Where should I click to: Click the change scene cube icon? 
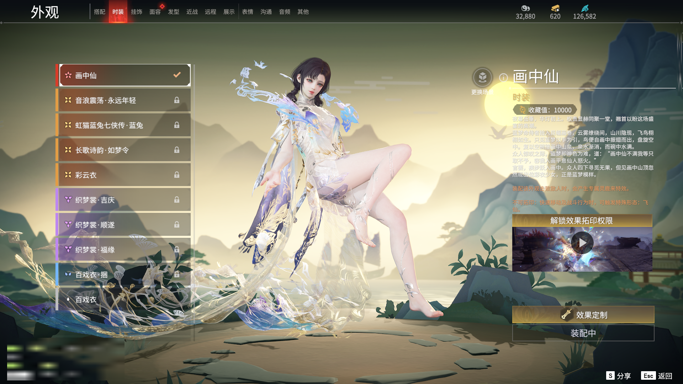(x=482, y=77)
